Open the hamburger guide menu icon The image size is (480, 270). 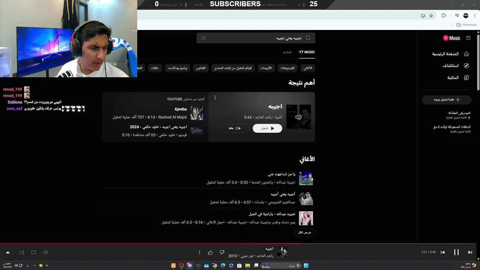[468, 38]
